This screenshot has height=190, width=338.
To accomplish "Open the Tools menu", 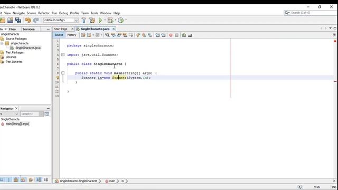I will [x=94, y=13].
